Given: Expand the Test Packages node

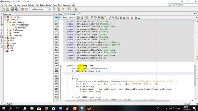Looking at the screenshot, I should point(8,30).
